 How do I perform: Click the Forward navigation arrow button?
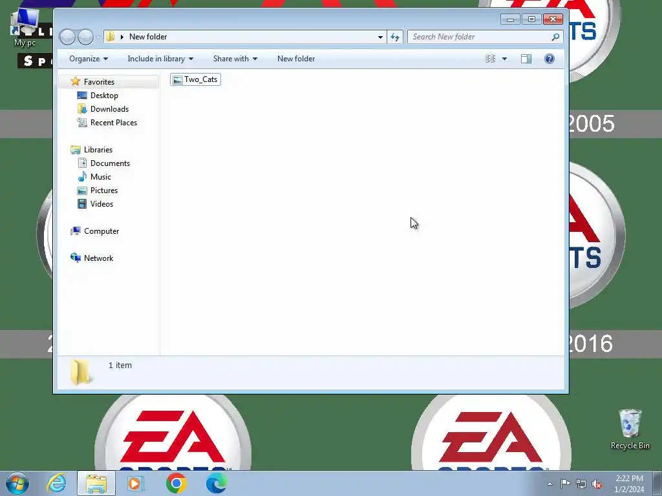pos(86,37)
